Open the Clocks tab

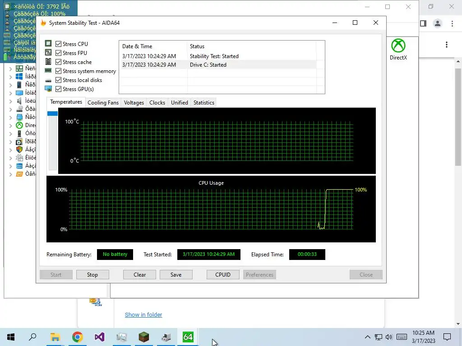pos(157,102)
